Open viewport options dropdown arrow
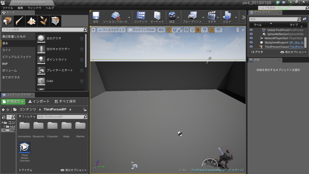Image resolution: width=309 pixels, height=174 pixels. click(94, 30)
